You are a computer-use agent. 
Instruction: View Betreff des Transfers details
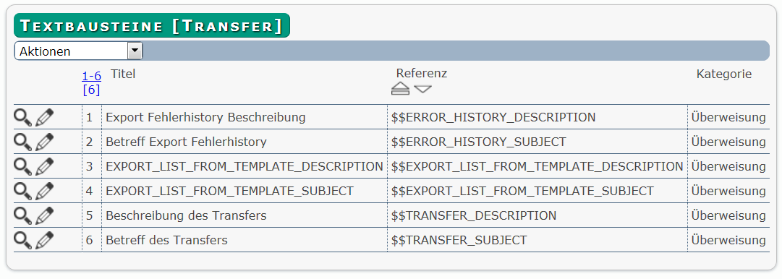(x=22, y=240)
